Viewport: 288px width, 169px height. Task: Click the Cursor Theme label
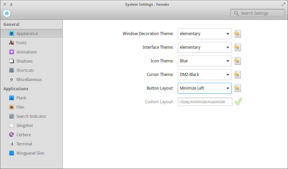[x=160, y=75]
